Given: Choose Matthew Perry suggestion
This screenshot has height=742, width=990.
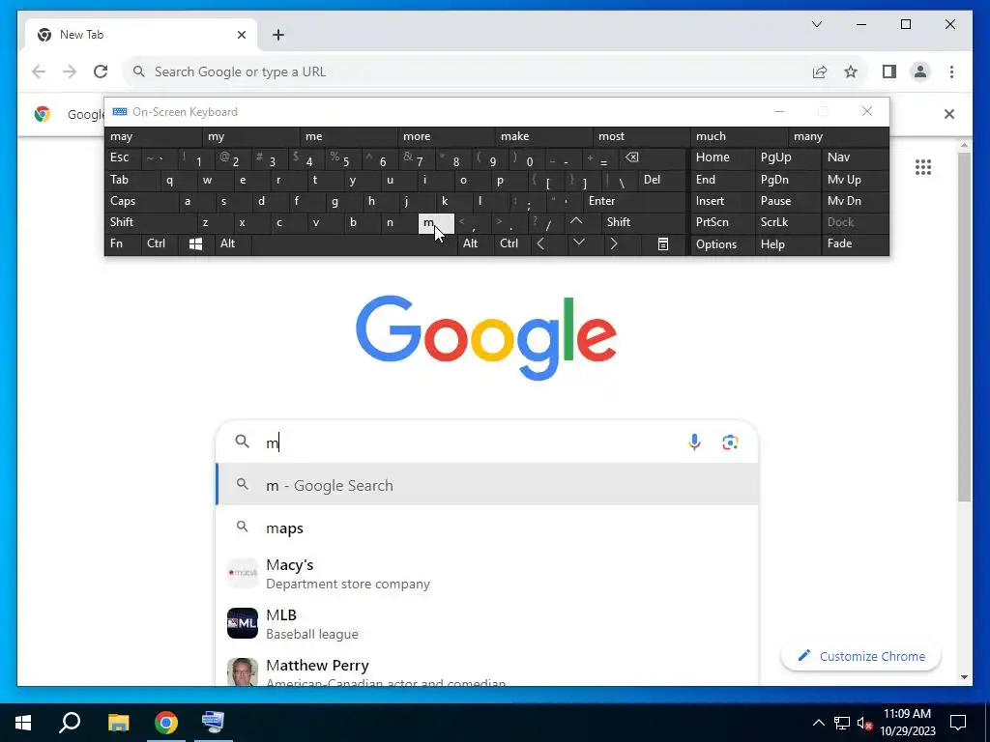Looking at the screenshot, I should [487, 669].
